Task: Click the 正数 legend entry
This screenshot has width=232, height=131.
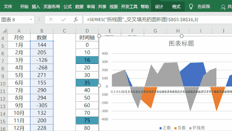Action: [x=165, y=128]
